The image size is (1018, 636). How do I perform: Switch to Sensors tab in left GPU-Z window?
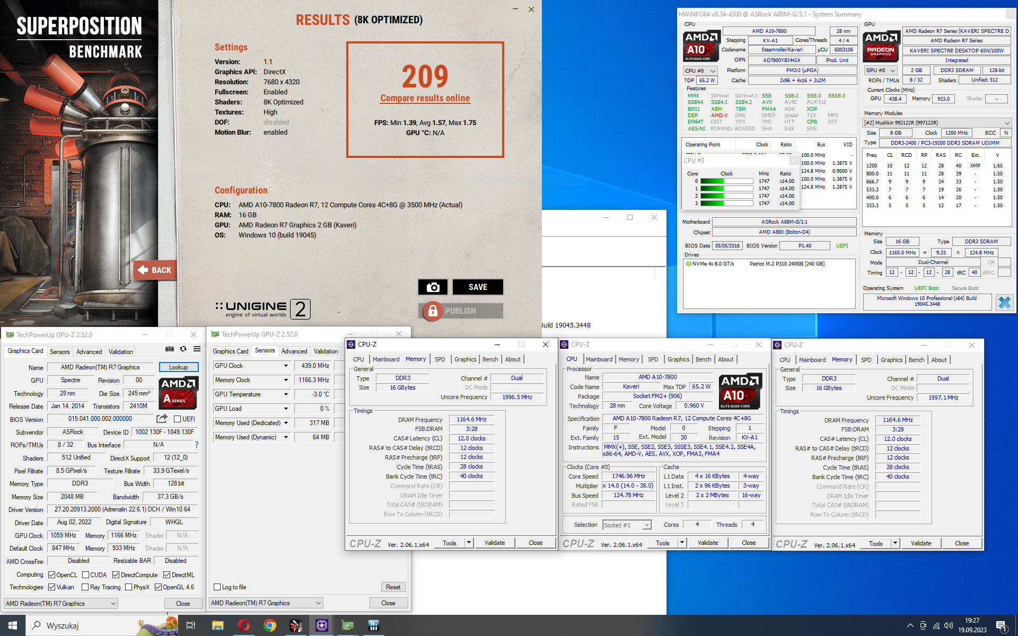click(x=59, y=351)
